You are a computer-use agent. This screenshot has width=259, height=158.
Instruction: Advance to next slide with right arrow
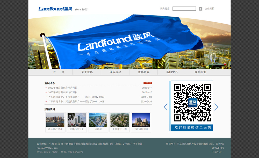[216, 107]
